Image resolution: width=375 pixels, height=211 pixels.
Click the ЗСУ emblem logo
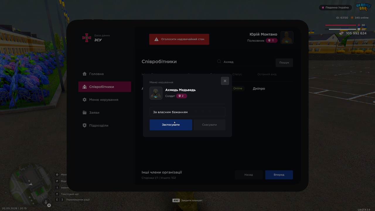pyautogui.click(x=86, y=38)
